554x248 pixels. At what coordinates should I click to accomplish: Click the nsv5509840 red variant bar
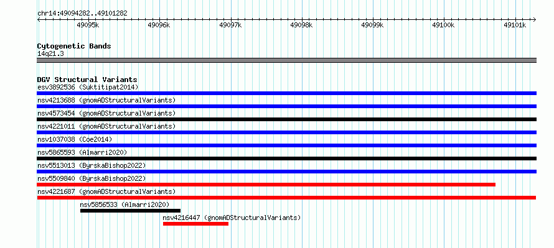pyautogui.click(x=266, y=185)
